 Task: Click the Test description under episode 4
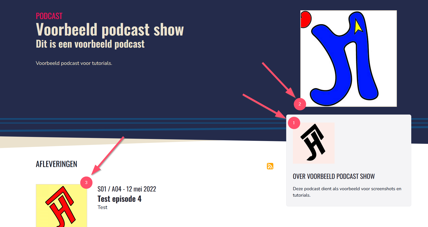[x=102, y=207]
